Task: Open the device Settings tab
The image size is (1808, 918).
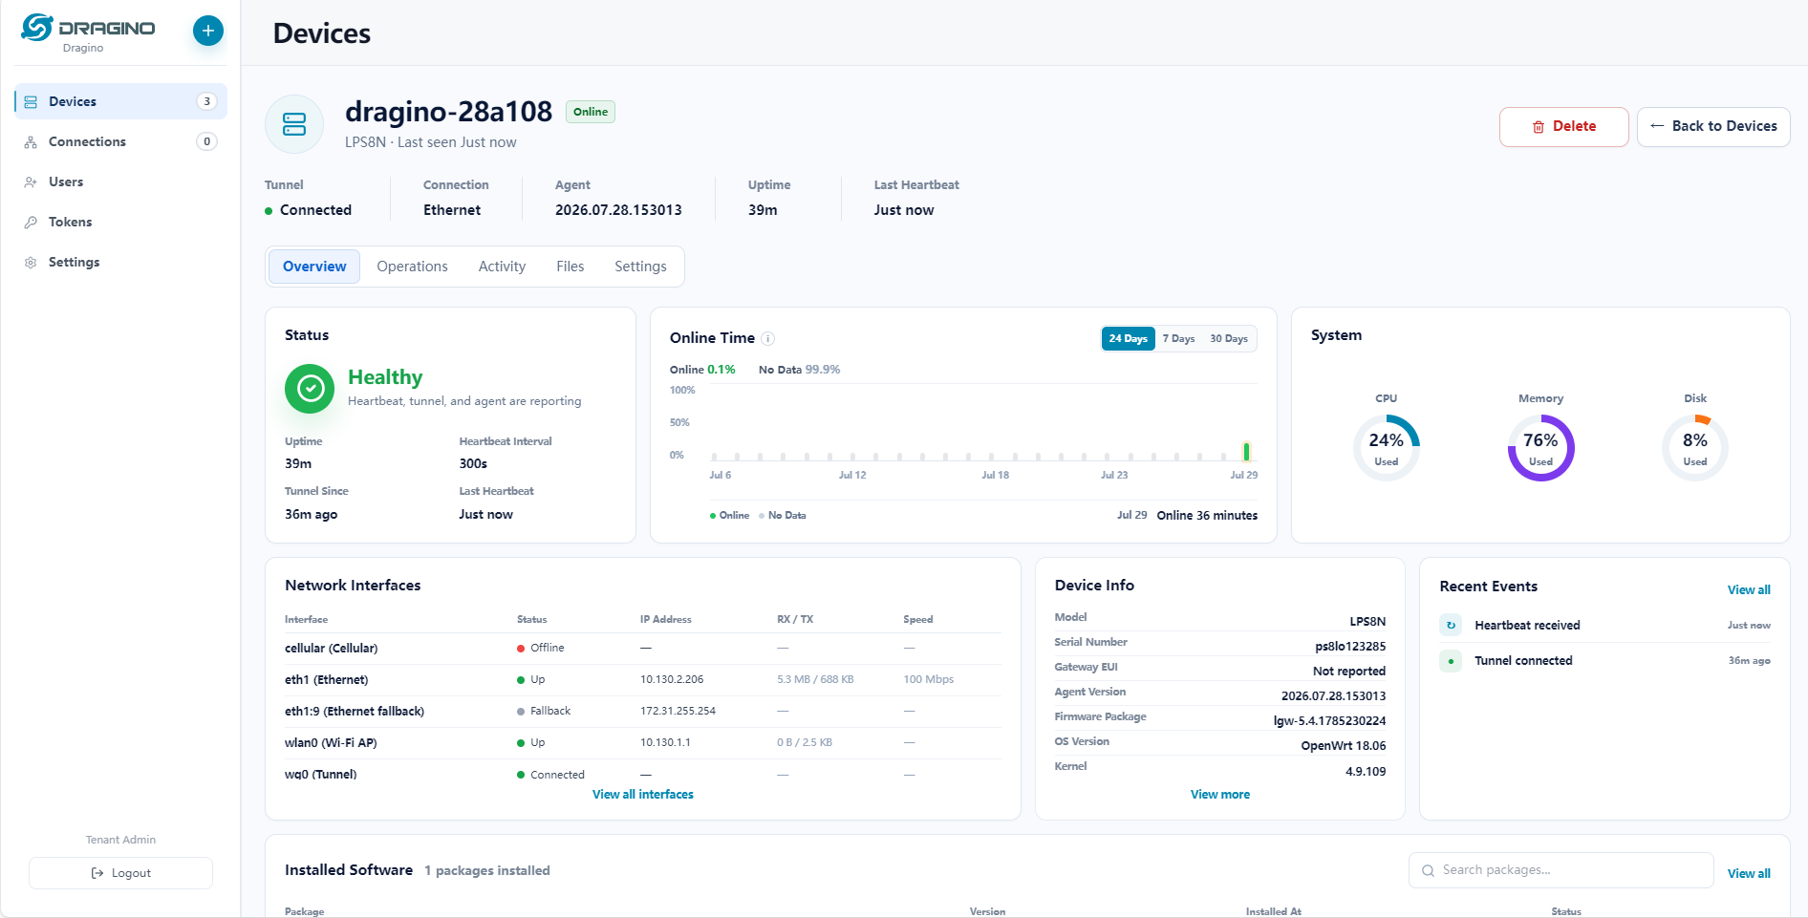Action: tap(640, 267)
